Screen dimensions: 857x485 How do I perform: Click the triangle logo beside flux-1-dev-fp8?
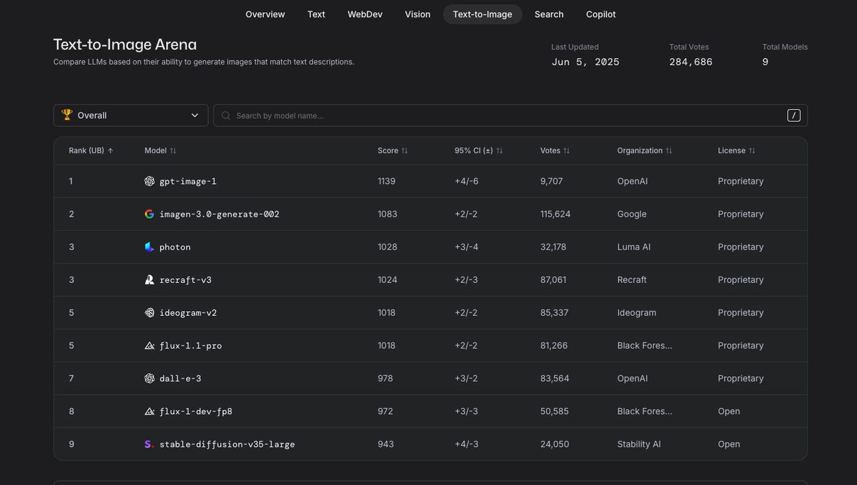149,411
